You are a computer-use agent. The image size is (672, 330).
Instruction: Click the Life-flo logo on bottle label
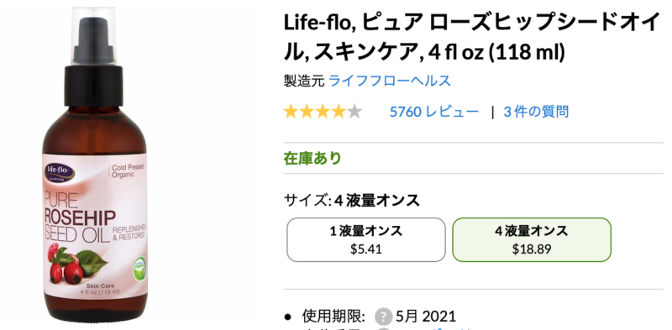pos(60,171)
